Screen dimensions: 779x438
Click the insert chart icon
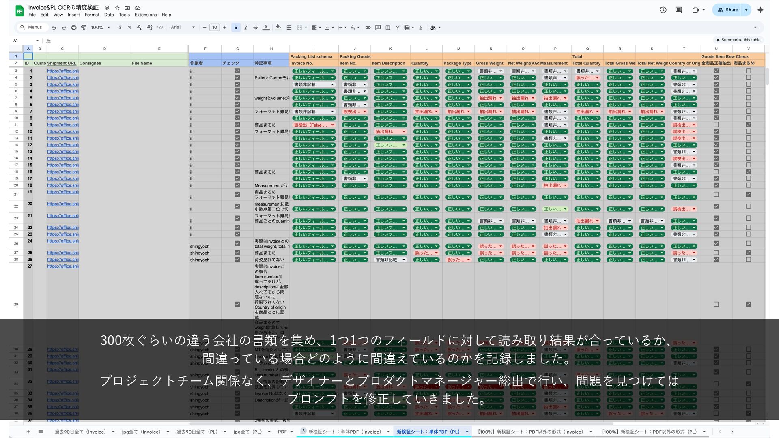tap(388, 28)
